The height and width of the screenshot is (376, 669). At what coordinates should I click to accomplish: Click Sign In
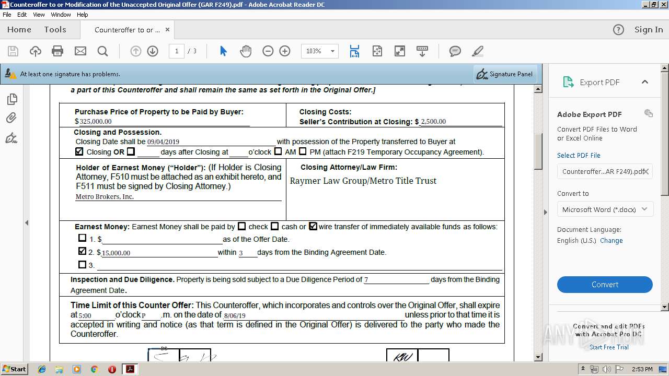pyautogui.click(x=649, y=30)
